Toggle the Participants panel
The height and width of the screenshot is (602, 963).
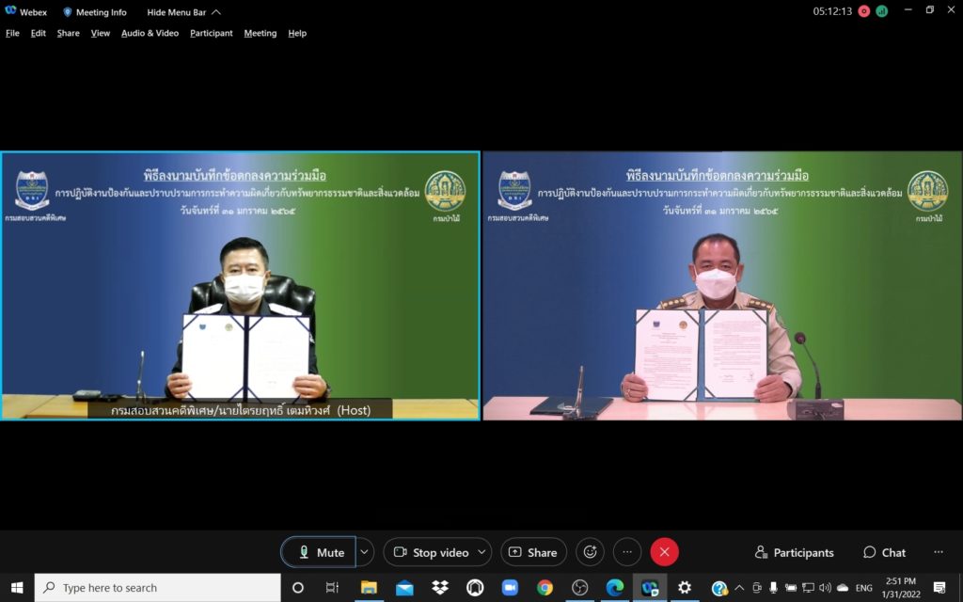[x=795, y=552]
